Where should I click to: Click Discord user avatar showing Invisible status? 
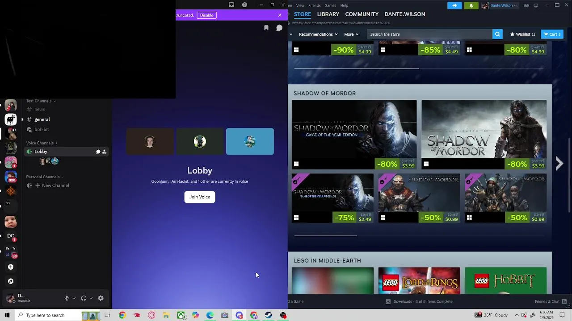(x=11, y=298)
